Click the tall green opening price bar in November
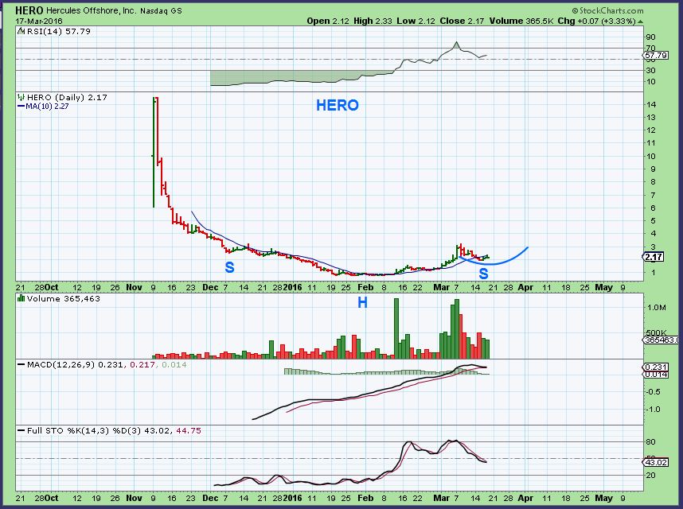The height and width of the screenshot is (509, 683). click(x=154, y=152)
